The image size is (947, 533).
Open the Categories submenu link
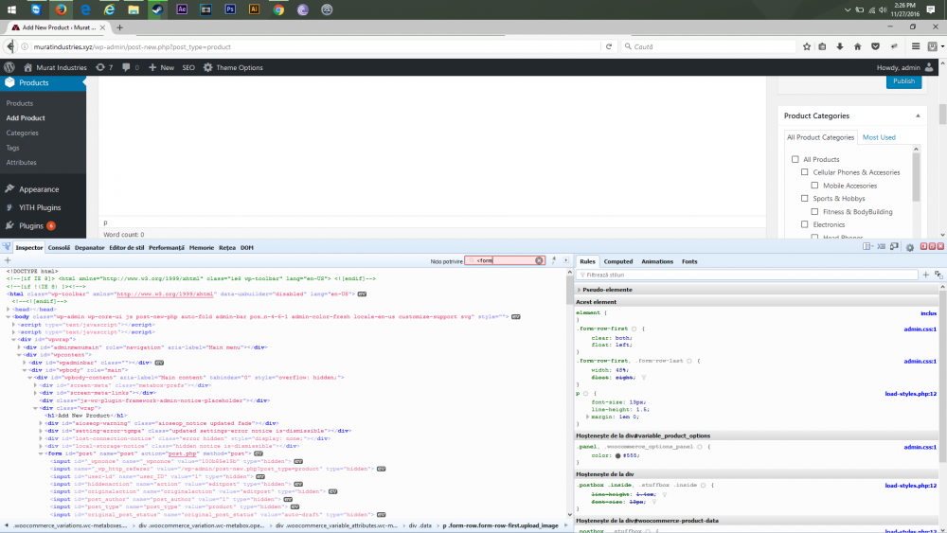click(23, 133)
